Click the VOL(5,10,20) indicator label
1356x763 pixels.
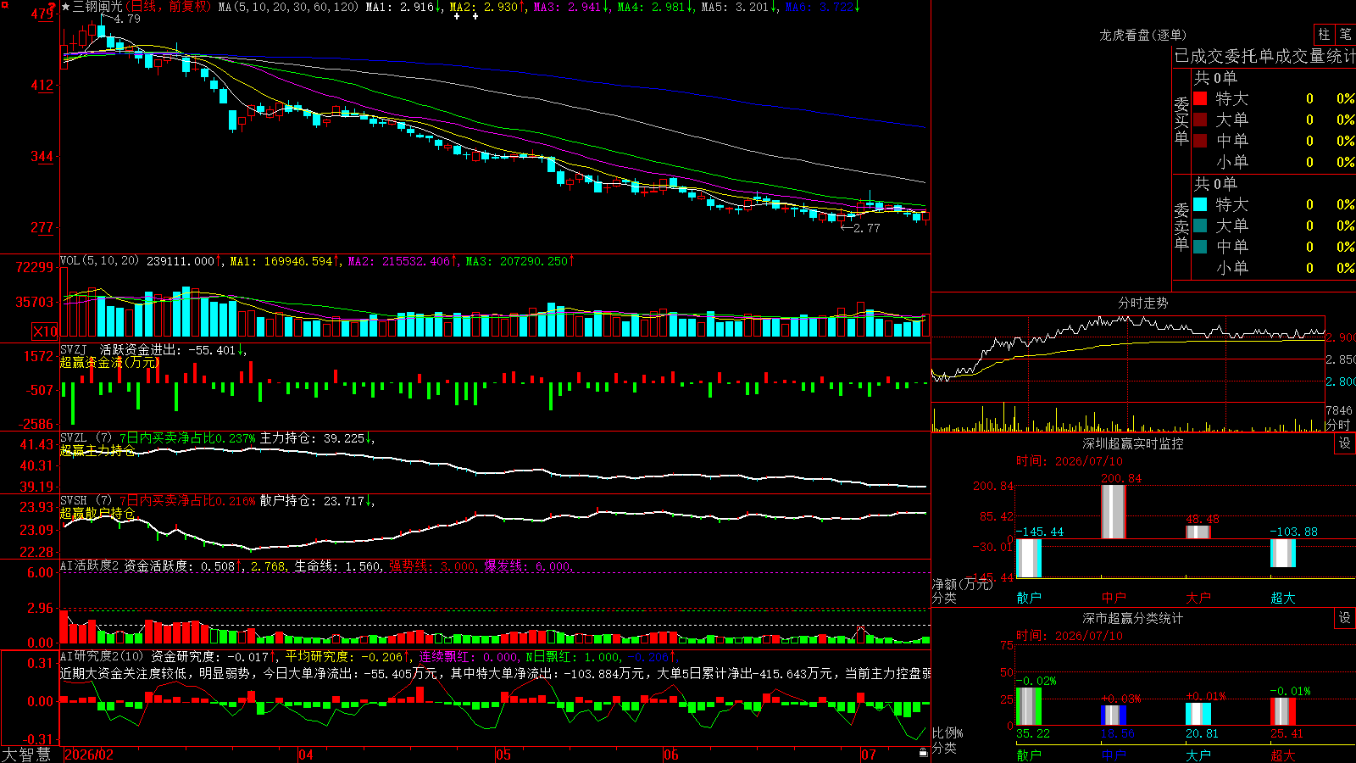100,261
